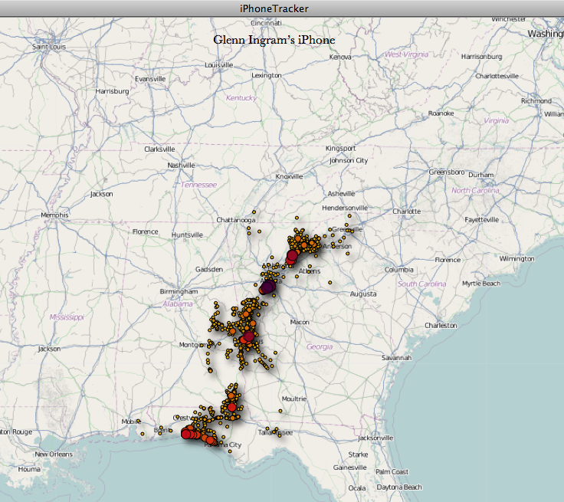Click the large red marker west of Macon
This screenshot has width=564, height=502.
pyautogui.click(x=248, y=336)
